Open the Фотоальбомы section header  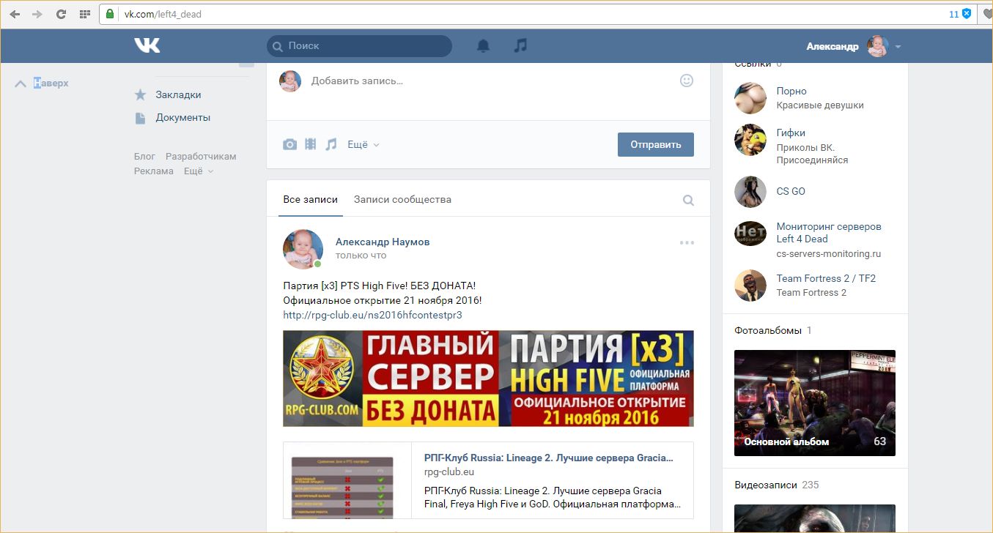[x=768, y=330]
